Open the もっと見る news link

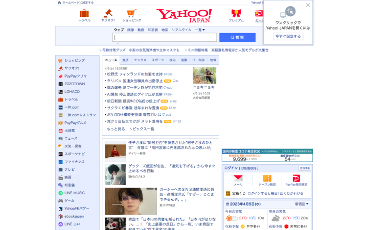coord(116,129)
